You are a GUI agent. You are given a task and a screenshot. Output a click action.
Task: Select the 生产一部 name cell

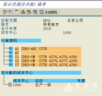point(43,85)
